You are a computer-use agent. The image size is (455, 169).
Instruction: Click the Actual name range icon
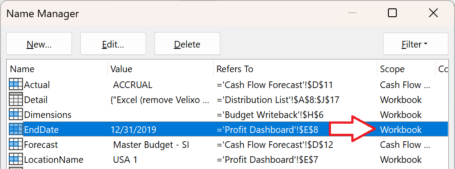[16, 84]
